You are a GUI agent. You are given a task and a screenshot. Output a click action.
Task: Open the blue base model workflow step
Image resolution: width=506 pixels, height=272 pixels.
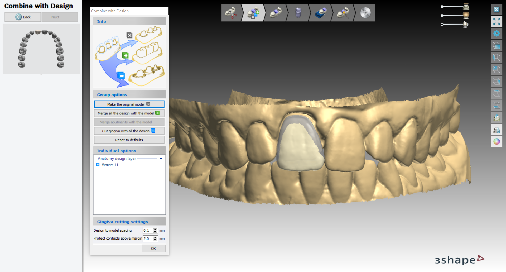pos(321,13)
